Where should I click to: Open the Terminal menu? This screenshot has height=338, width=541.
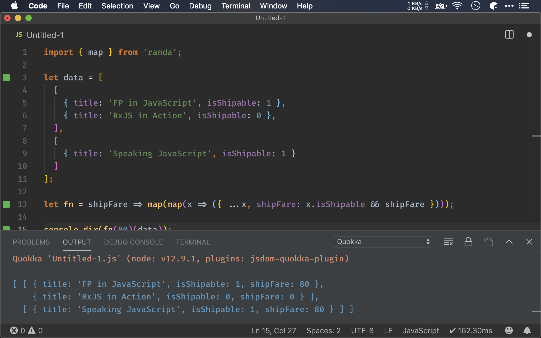tap(236, 6)
